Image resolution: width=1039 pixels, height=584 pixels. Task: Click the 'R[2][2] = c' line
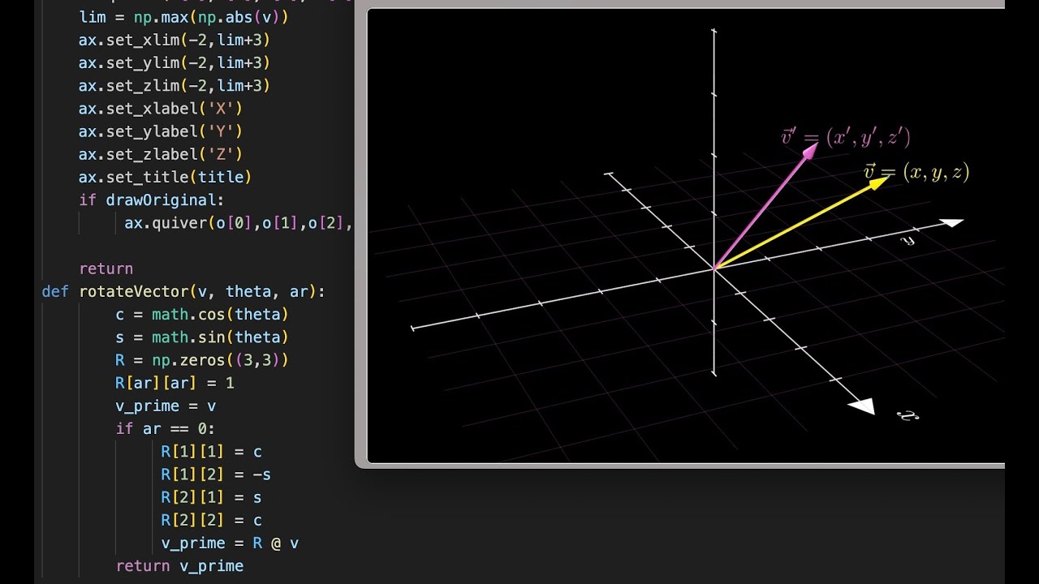[211, 520]
